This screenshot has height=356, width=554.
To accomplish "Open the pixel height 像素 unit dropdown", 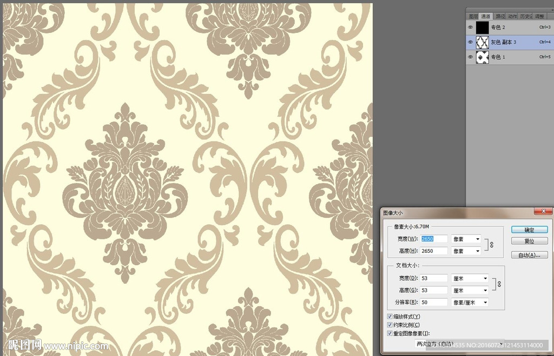I will [x=466, y=251].
